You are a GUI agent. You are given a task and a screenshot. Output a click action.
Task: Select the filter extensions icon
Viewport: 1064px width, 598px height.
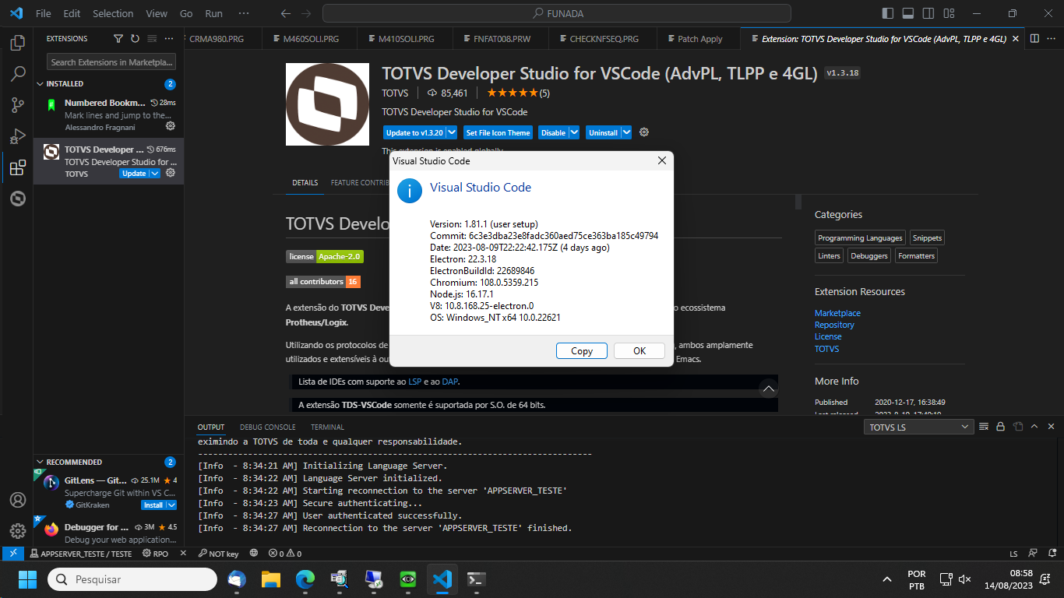pyautogui.click(x=118, y=38)
